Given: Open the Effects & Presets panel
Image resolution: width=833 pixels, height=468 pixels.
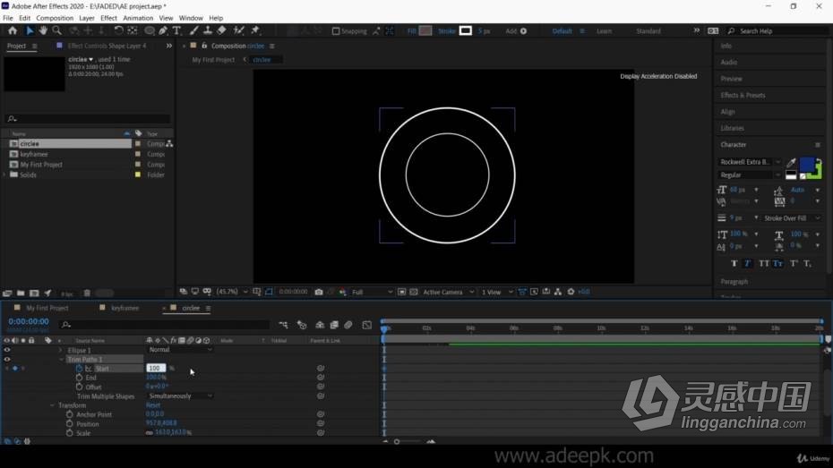Looking at the screenshot, I should tap(743, 96).
